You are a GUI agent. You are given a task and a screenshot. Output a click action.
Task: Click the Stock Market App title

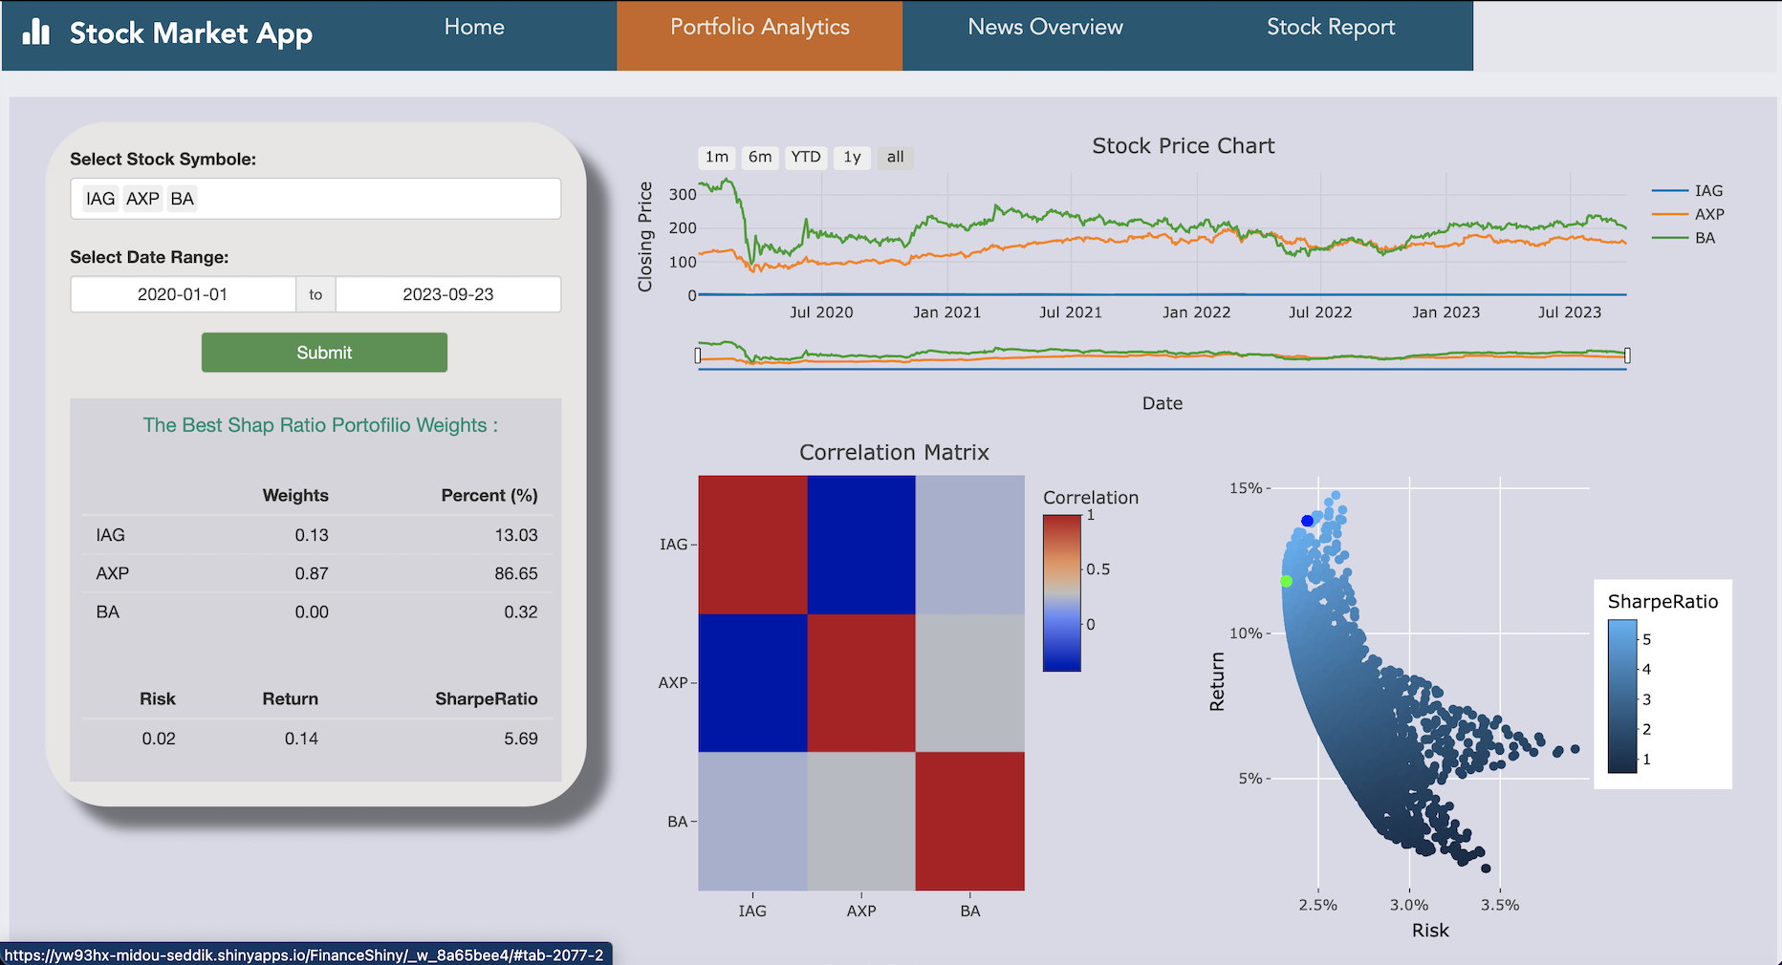coord(190,33)
